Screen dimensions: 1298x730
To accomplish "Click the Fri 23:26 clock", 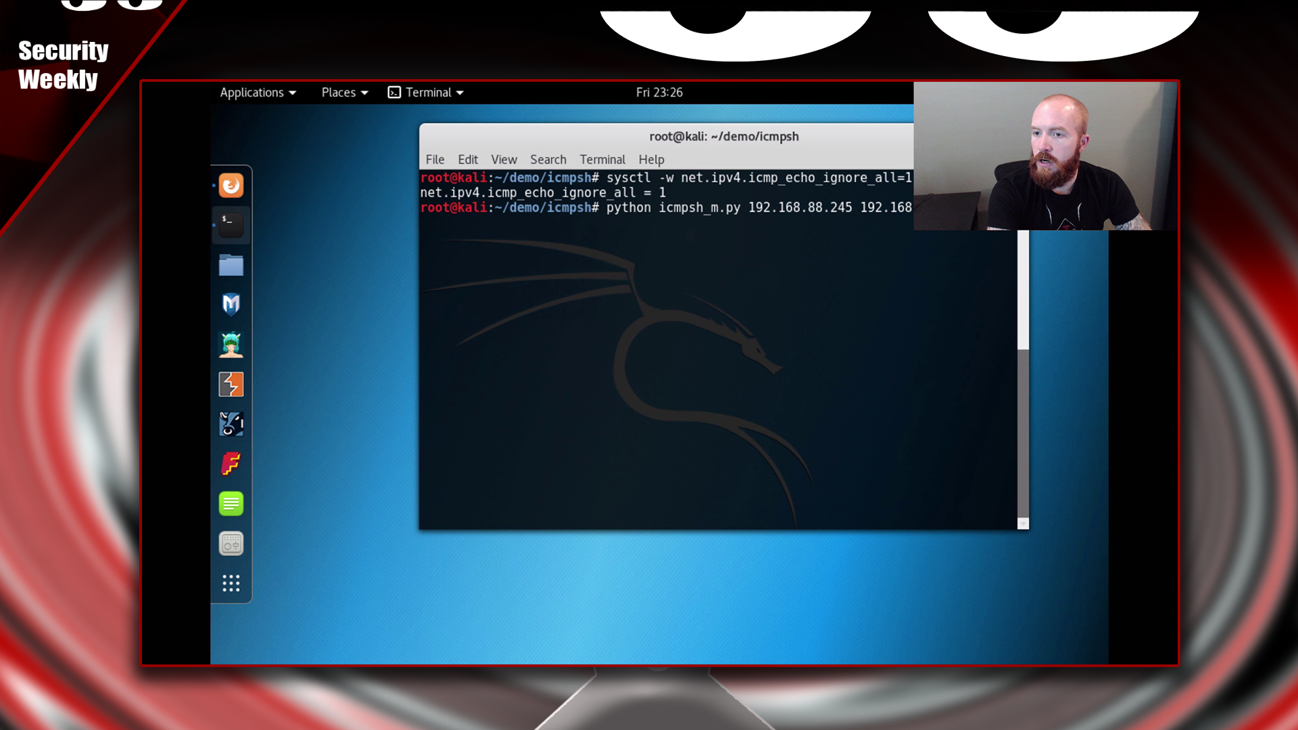I will (x=659, y=93).
